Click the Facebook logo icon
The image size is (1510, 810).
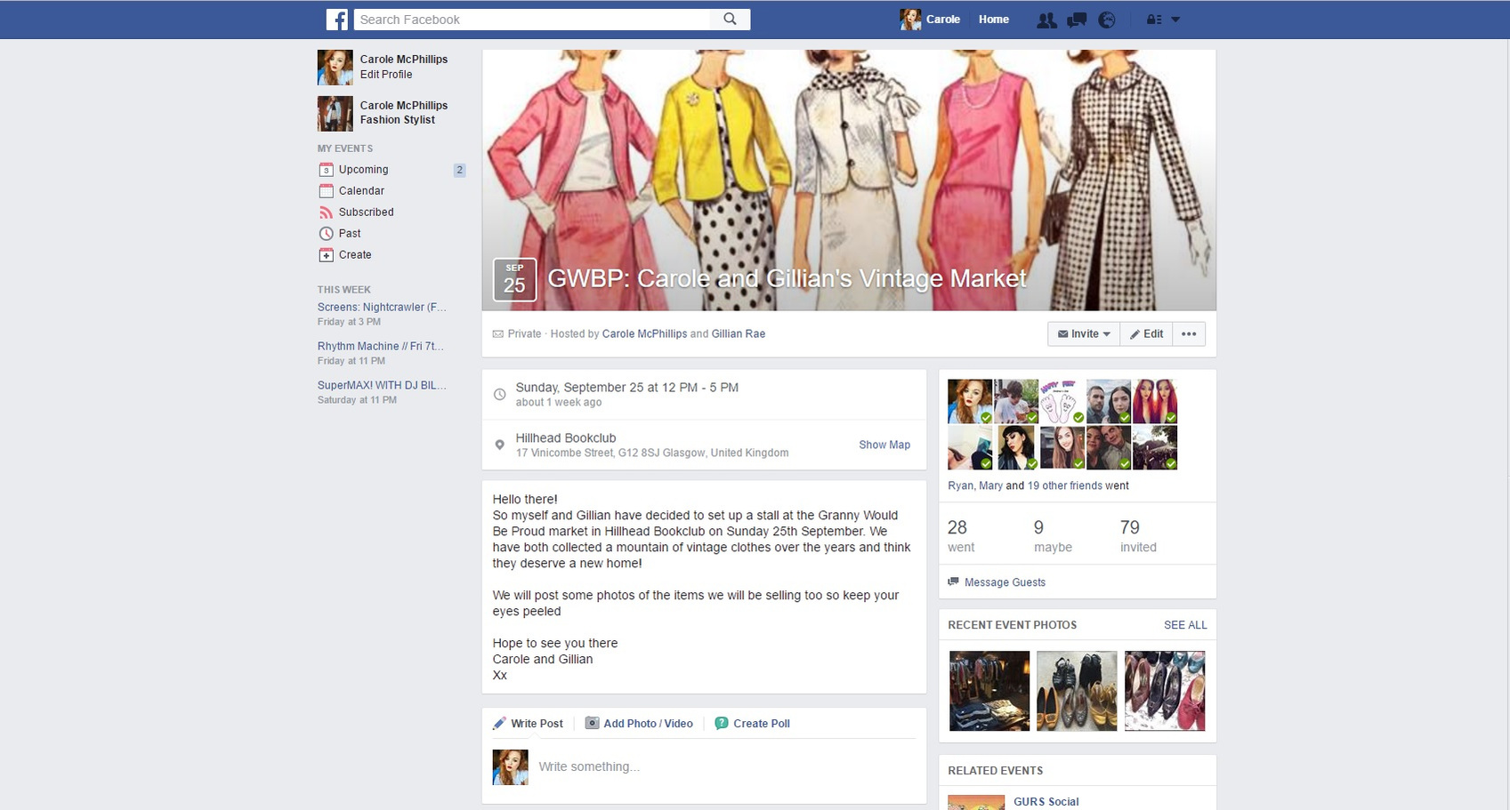pyautogui.click(x=336, y=20)
